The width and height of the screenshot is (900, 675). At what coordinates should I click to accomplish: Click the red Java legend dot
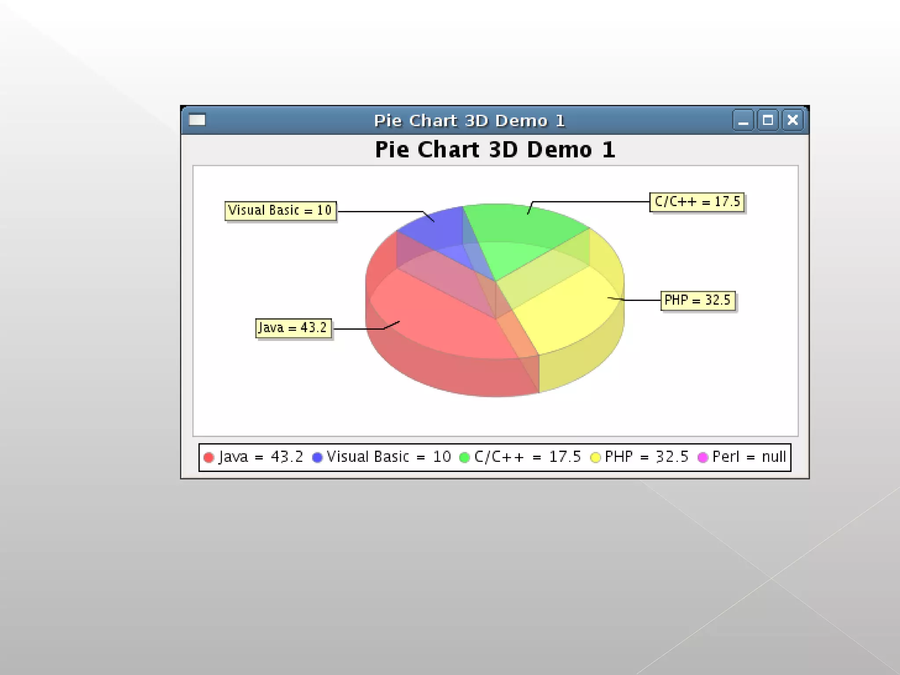point(209,457)
